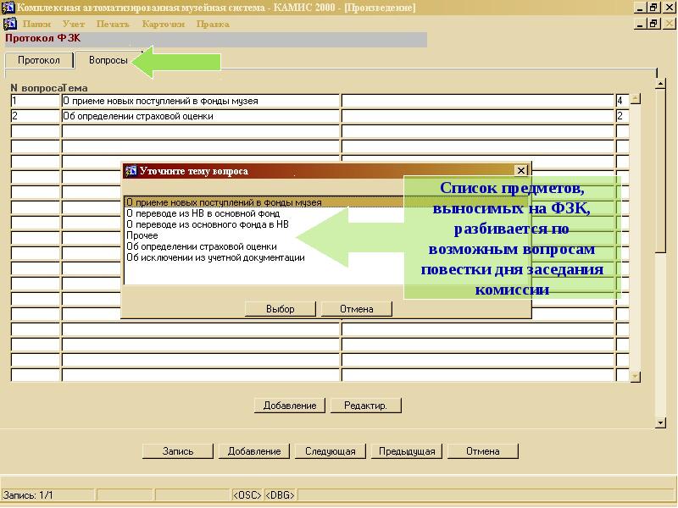Open the Учет menu

tap(74, 24)
